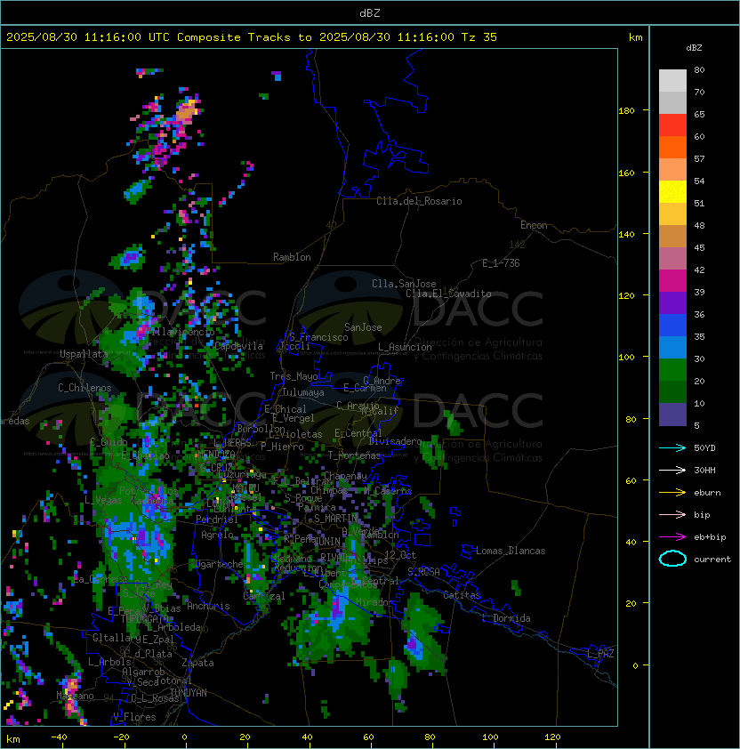The image size is (740, 749).
Task: Select the bright yellow 51–54 dBZ swatch
Action: pyautogui.click(x=672, y=191)
